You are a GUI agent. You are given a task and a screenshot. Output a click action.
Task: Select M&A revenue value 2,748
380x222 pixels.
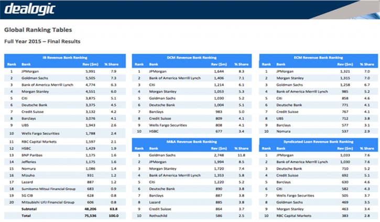pyautogui.click(x=219, y=155)
